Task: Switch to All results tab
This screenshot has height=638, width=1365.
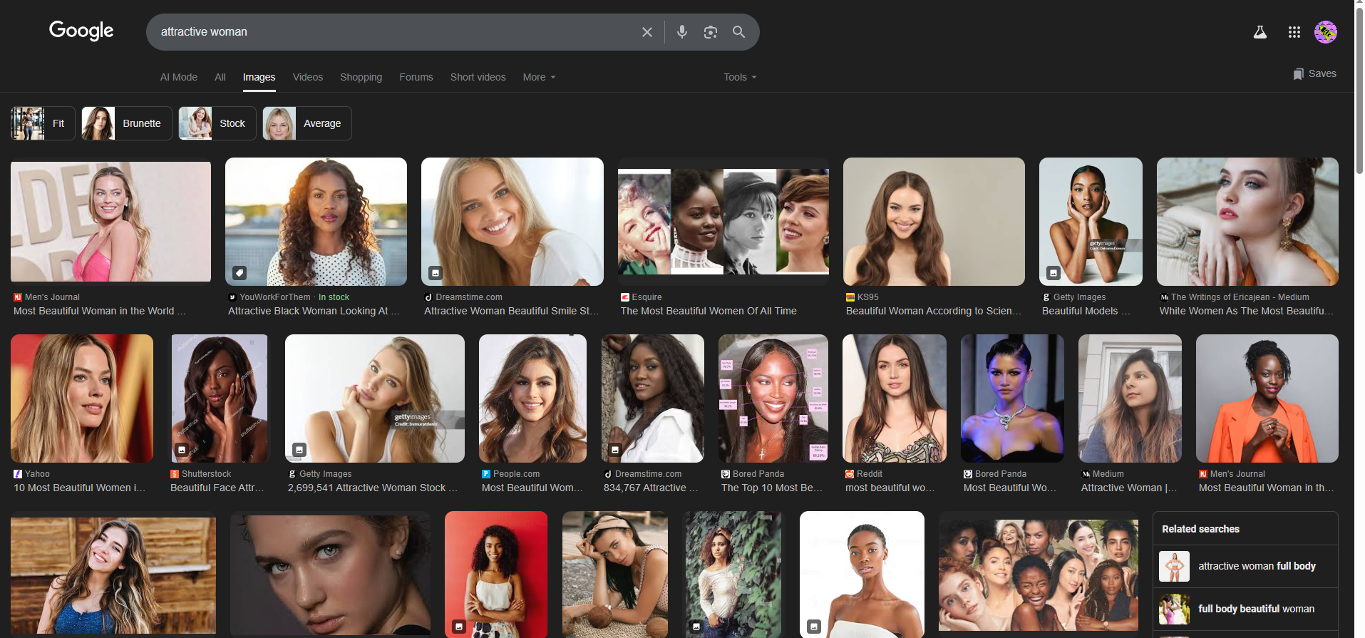Action: [220, 77]
